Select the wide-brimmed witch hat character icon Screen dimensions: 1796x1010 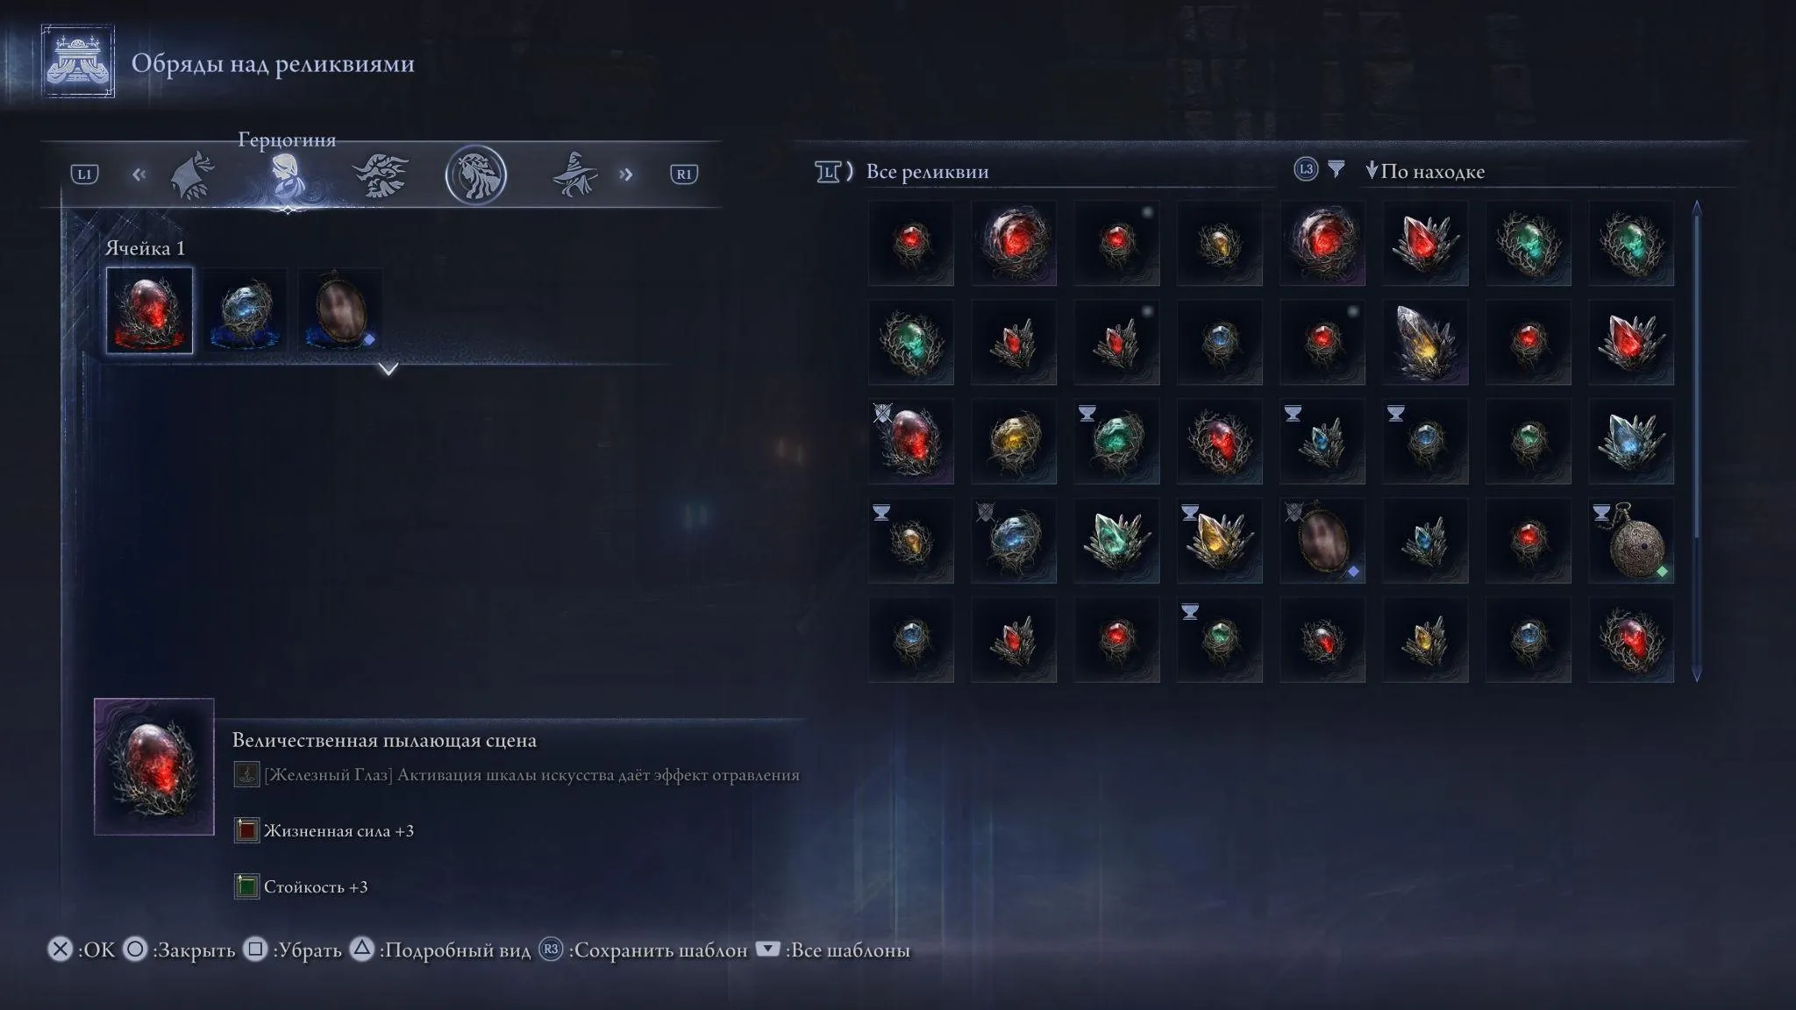(x=574, y=174)
